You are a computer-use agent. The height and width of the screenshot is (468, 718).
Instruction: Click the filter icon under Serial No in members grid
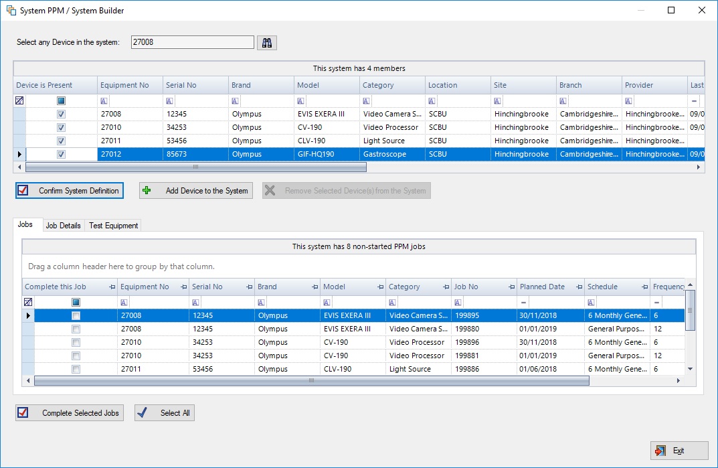tap(169, 100)
